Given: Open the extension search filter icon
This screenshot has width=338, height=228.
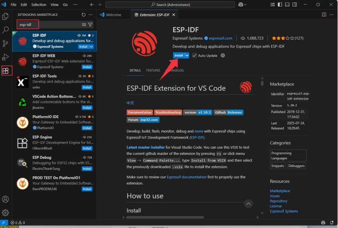Looking at the screenshot, I should [x=90, y=25].
